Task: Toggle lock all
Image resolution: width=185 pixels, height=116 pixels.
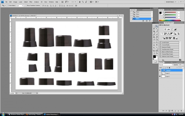Action: (x=169, y=67)
